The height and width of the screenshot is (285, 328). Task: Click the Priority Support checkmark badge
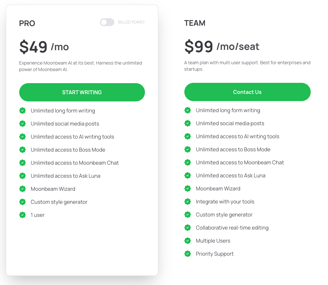[188, 254]
